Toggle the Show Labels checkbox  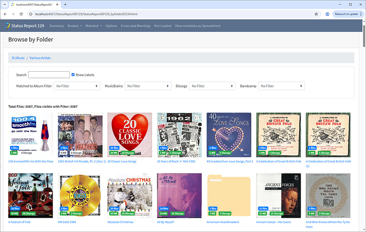[73, 75]
